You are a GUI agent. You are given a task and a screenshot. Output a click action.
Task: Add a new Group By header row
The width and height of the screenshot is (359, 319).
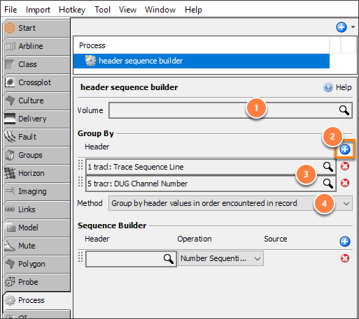click(x=345, y=149)
